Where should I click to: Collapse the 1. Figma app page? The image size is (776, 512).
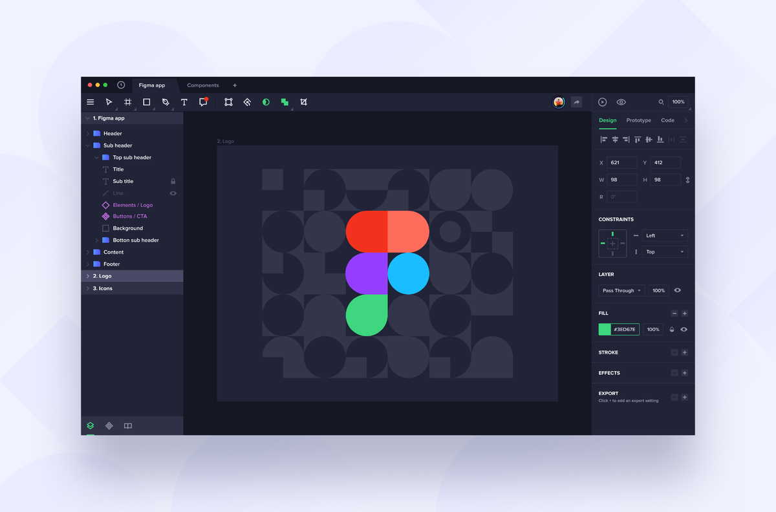coord(88,118)
